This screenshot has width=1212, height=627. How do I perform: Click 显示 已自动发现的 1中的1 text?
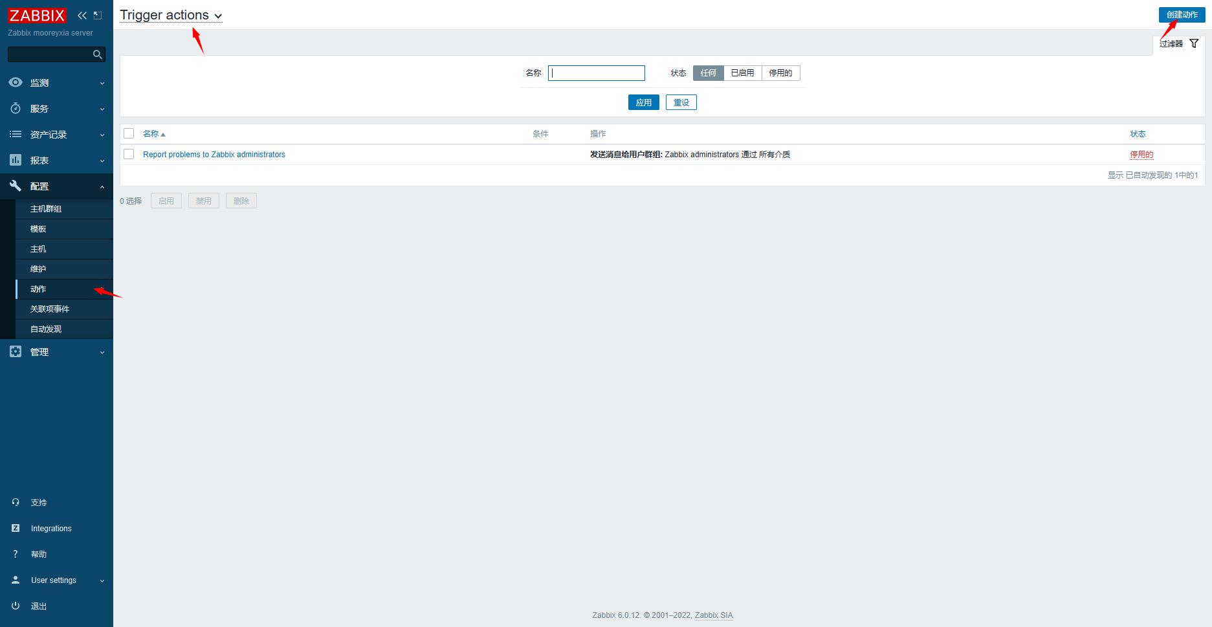coord(1152,175)
